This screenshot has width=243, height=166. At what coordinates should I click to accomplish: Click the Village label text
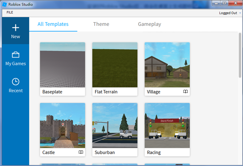(154, 92)
